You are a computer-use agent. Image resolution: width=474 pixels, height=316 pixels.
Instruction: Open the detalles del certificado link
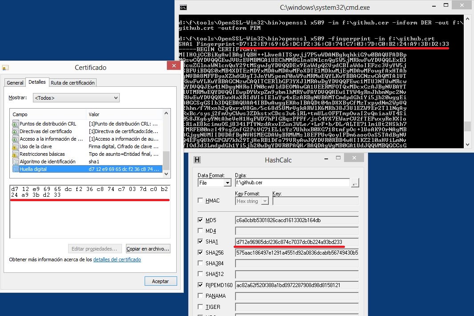117,259
